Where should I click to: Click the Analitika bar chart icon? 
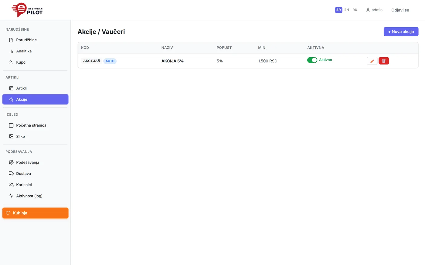(11, 51)
